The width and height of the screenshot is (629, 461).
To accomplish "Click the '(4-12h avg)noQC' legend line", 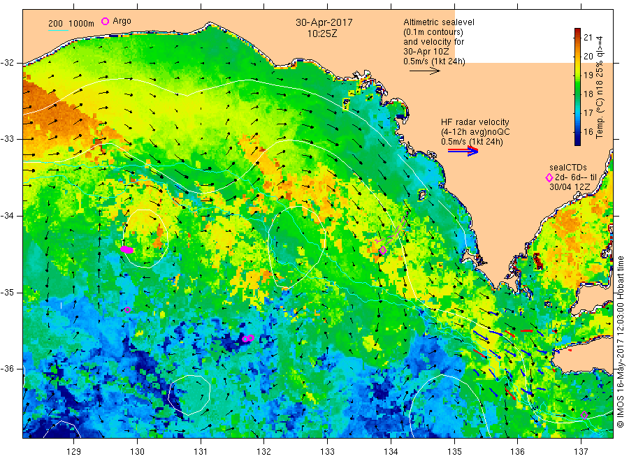I will click(475, 132).
